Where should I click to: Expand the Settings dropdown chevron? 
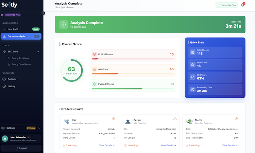click(x=39, y=128)
